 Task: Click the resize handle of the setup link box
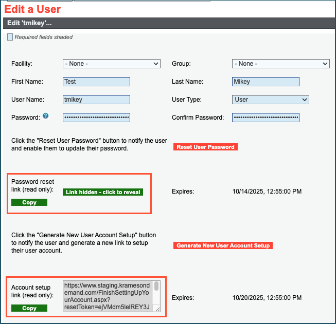click(157, 309)
